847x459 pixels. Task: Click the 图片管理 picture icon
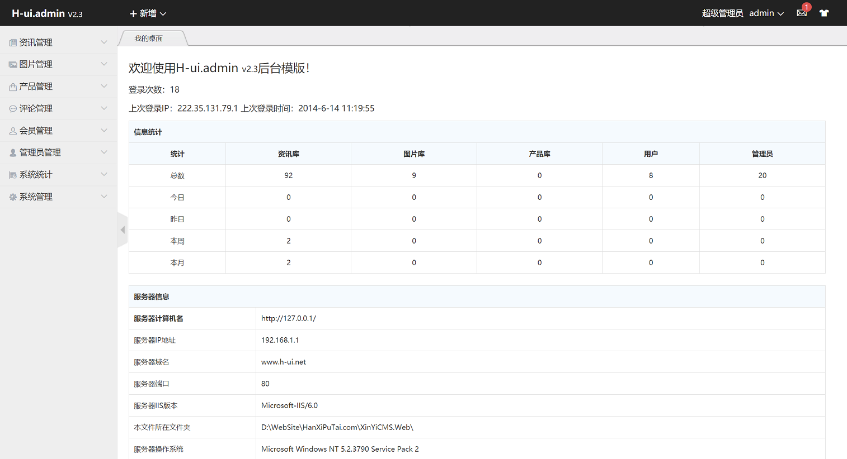[x=13, y=65]
